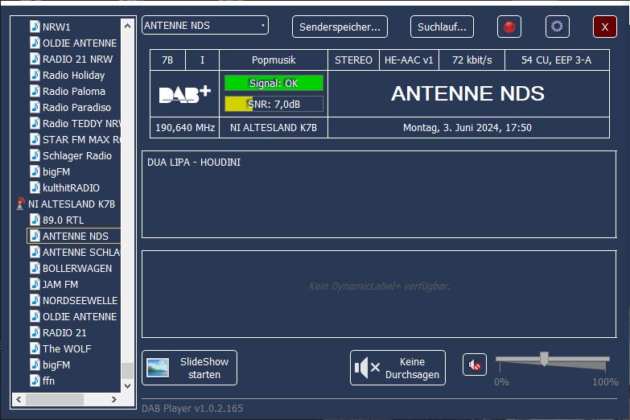Open the Suchlauf scan menu
Screen dimensions: 630x420
coord(442,27)
